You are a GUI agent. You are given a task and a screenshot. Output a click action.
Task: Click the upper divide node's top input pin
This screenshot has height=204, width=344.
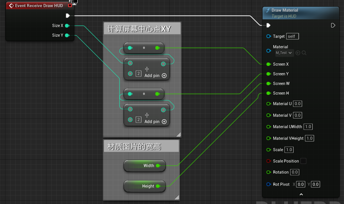(130, 63)
